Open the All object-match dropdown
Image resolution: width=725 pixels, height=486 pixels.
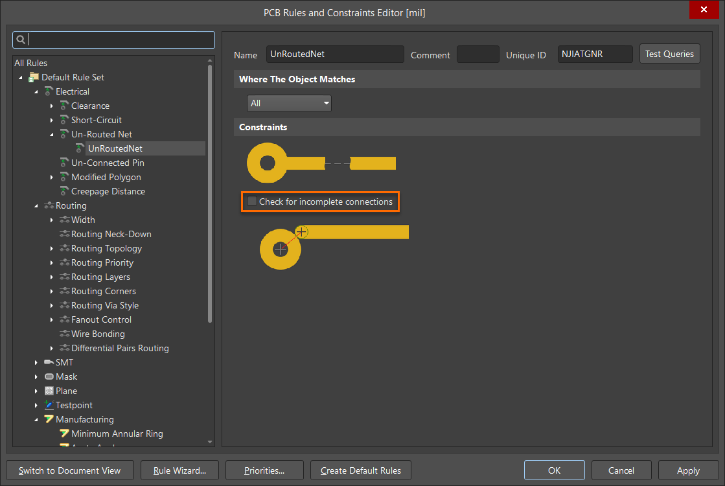coord(289,103)
